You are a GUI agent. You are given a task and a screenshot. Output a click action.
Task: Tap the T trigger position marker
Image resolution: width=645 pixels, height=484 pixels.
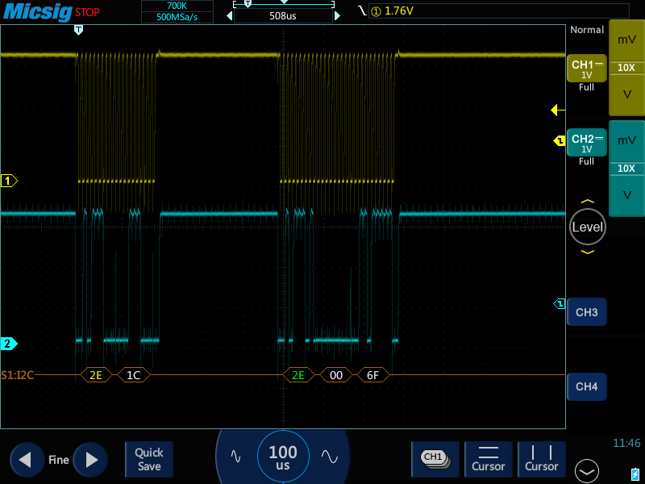point(78,30)
